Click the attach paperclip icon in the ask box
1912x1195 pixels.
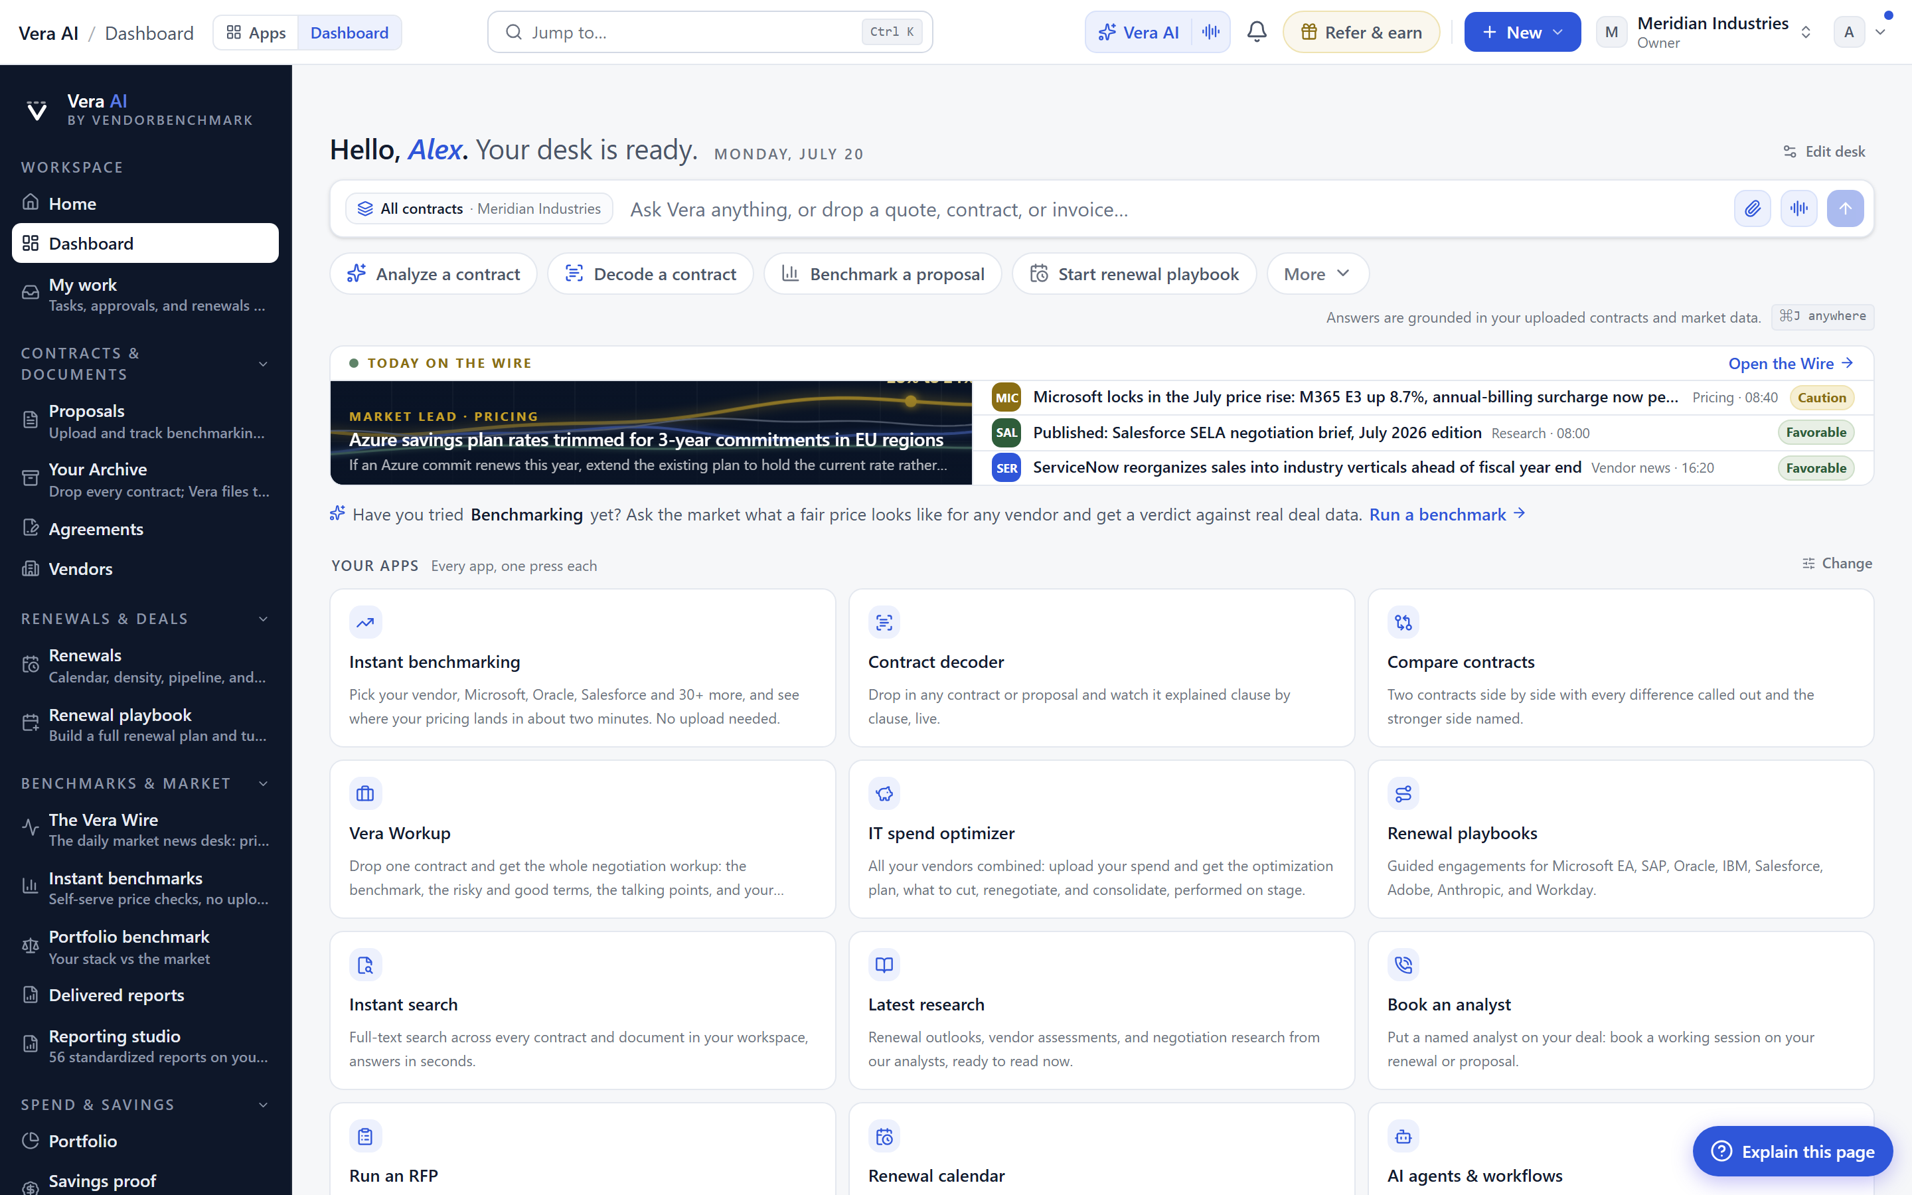(x=1753, y=208)
